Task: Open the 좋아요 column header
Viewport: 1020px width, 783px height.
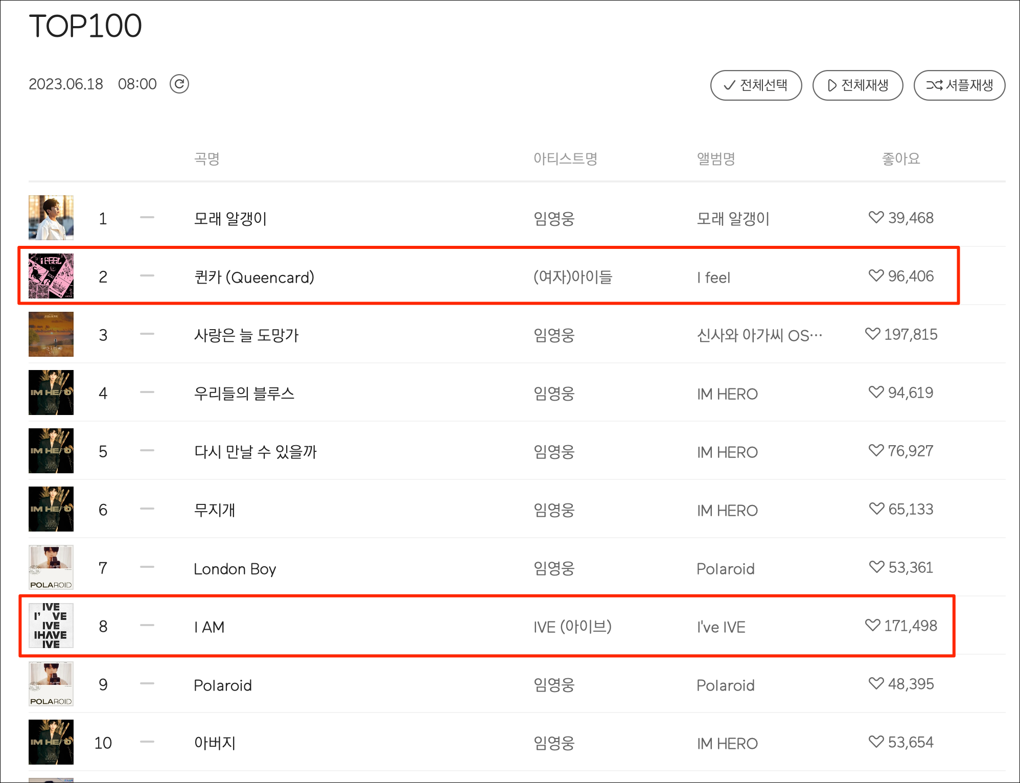Action: (900, 159)
